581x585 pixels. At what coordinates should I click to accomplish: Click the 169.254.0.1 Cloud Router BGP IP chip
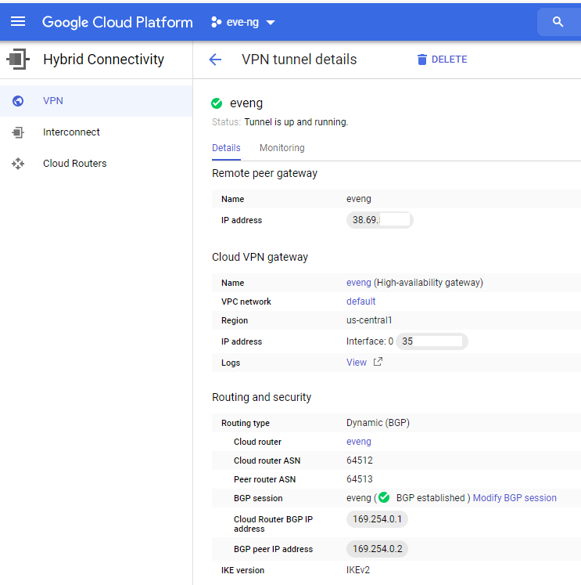(377, 519)
